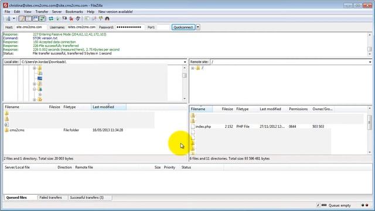The width and height of the screenshot is (375, 211).
Task: Toggle the message log display icon
Action: (22, 19)
